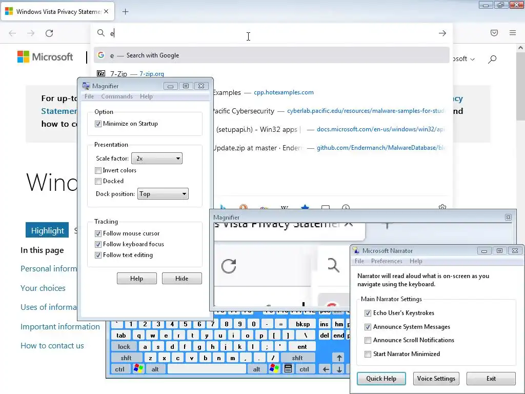This screenshot has height=394, width=525.
Task: Click the Go arrow in the address bar
Action: [442, 33]
